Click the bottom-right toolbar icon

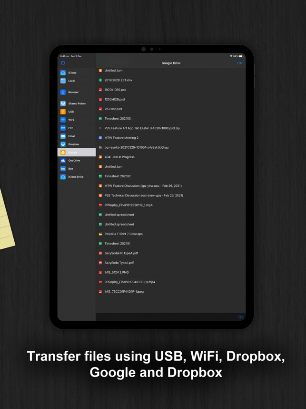(x=240, y=317)
